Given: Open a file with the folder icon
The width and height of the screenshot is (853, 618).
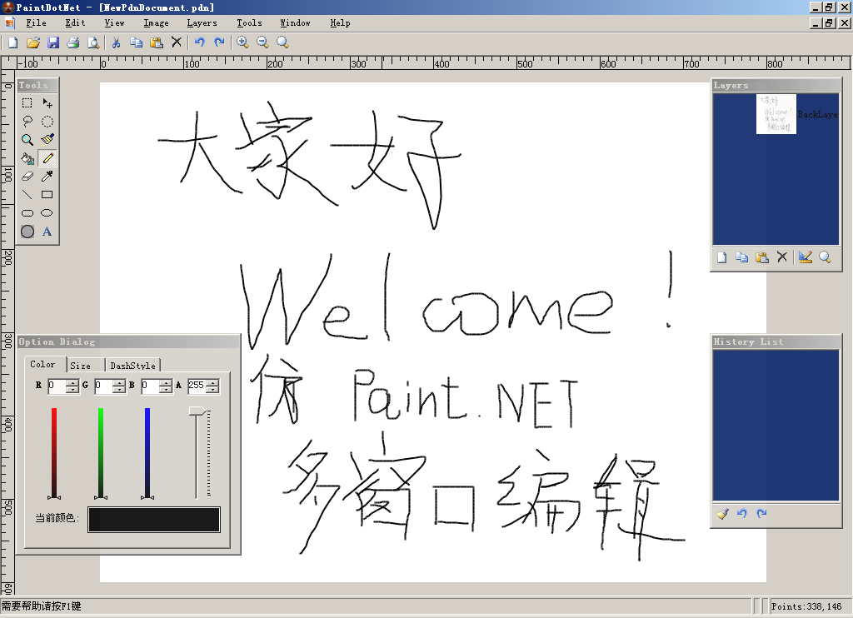Looking at the screenshot, I should pos(33,42).
